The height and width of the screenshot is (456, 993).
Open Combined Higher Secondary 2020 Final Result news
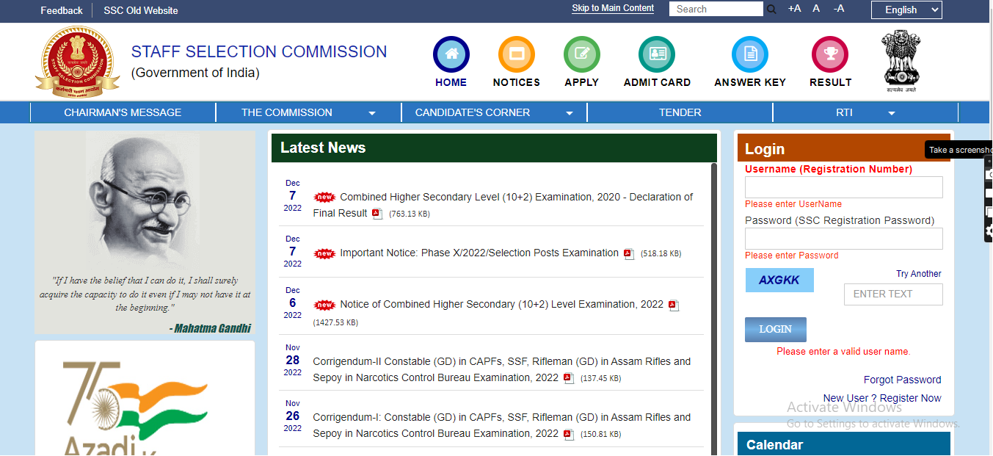tap(503, 205)
